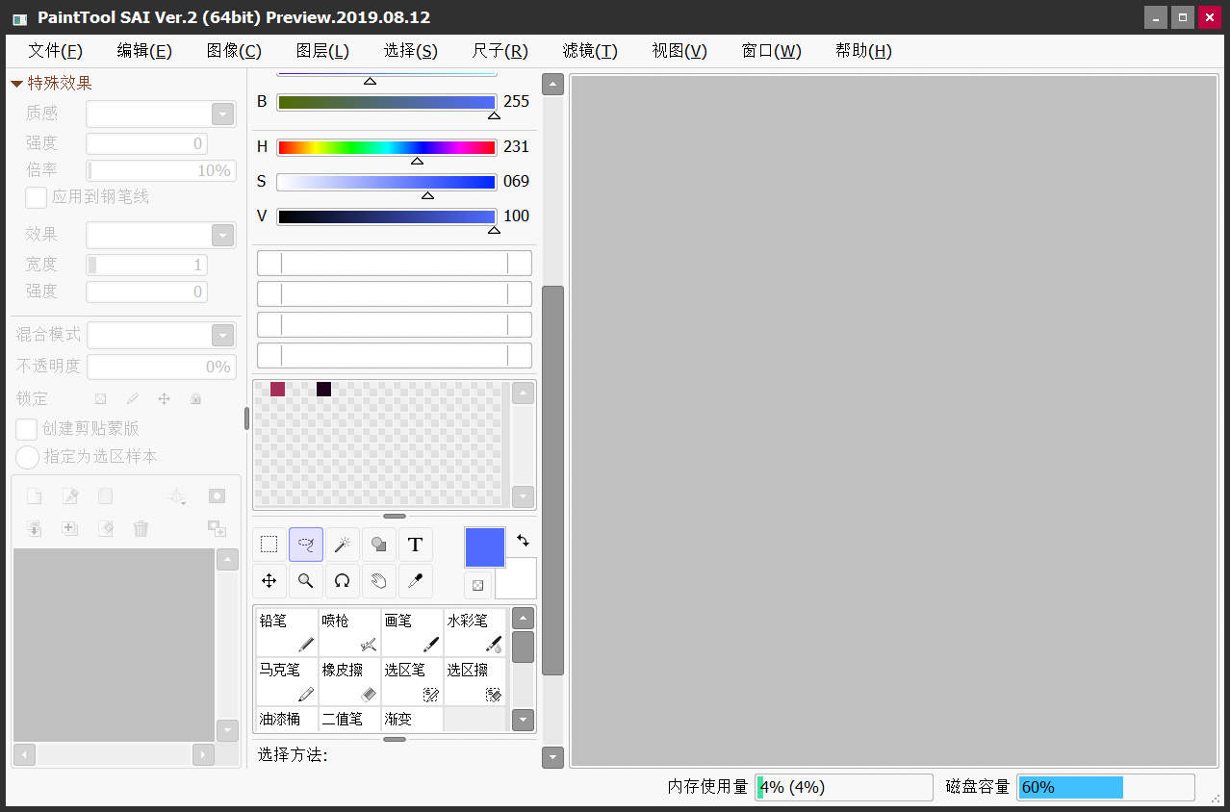Click the V value slider bar
Viewport: 1230px width, 812px height.
coord(386,216)
